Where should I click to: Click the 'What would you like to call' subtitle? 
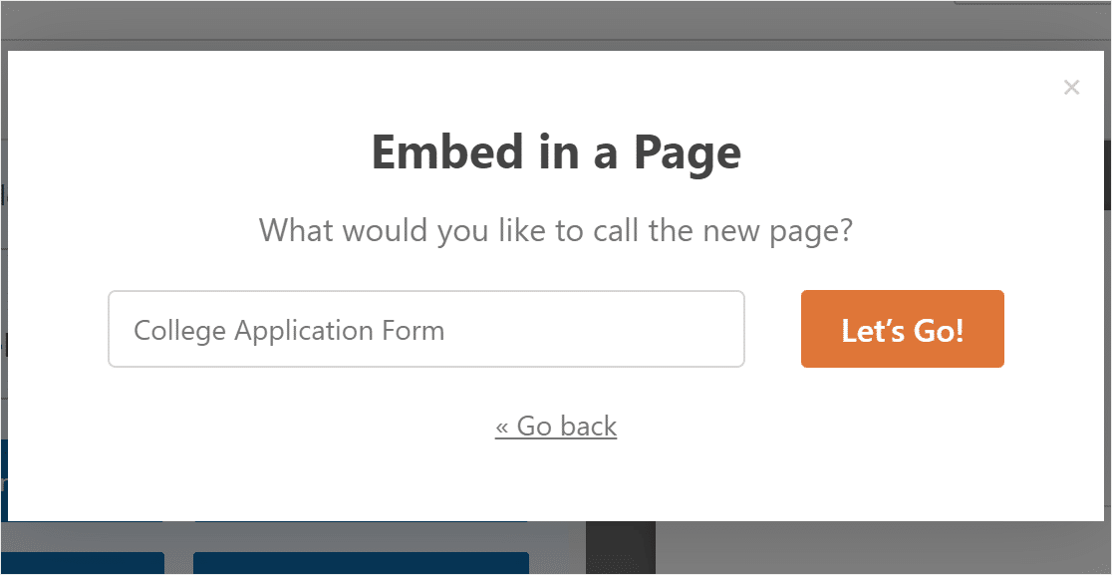(555, 231)
